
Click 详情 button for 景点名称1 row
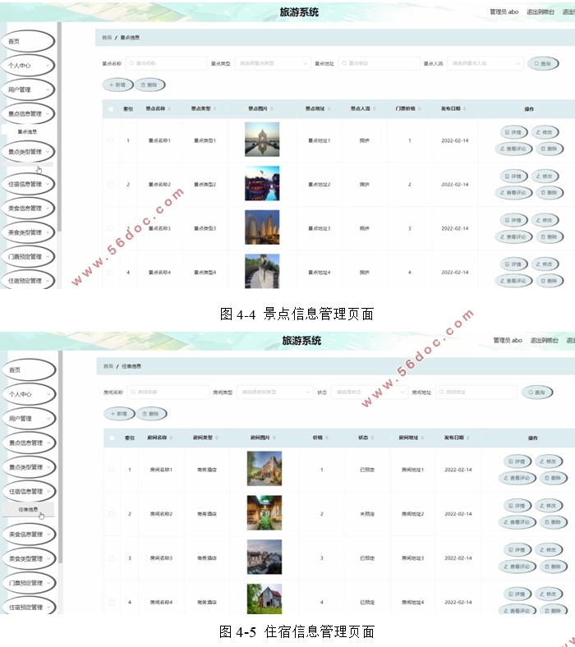coord(513,132)
